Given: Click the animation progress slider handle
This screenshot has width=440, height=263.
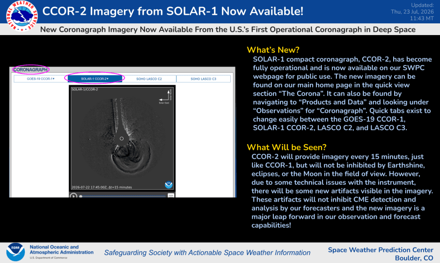Looking at the screenshot, I should click(81, 196).
